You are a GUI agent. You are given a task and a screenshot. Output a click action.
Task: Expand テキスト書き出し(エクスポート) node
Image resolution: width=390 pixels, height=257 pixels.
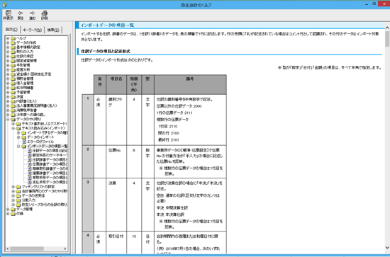click(13, 124)
